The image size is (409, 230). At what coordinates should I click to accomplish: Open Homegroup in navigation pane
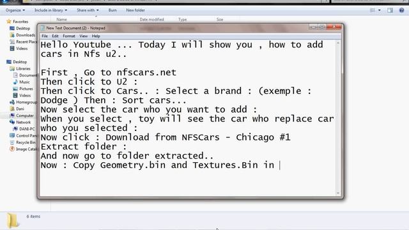26,102
